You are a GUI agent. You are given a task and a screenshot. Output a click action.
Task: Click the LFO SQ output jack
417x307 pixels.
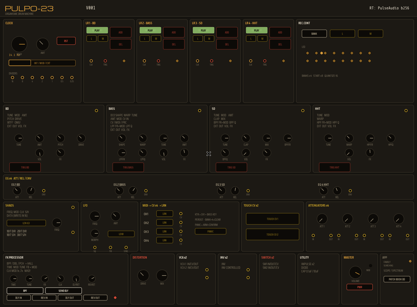pyautogui.click(x=95, y=247)
